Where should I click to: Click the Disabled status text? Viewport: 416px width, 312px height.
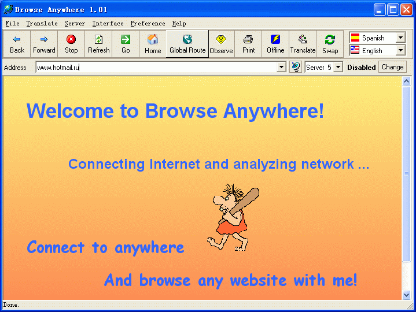pyautogui.click(x=362, y=67)
